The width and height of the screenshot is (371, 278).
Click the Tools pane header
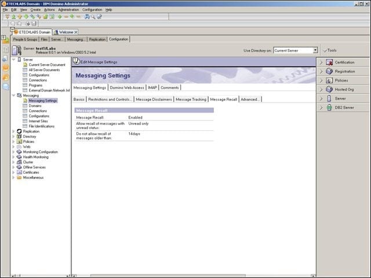(330, 50)
